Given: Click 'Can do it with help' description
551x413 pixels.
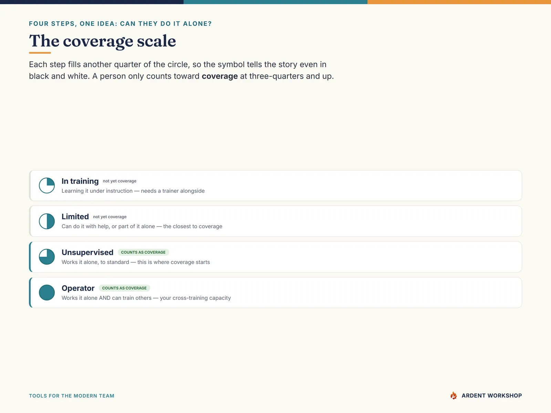Looking at the screenshot, I should click(142, 226).
